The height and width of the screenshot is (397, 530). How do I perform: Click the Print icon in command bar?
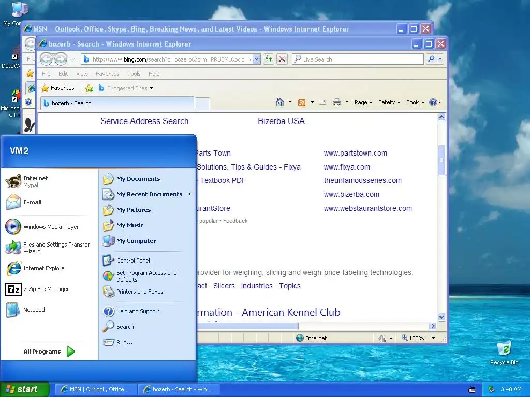tap(337, 102)
